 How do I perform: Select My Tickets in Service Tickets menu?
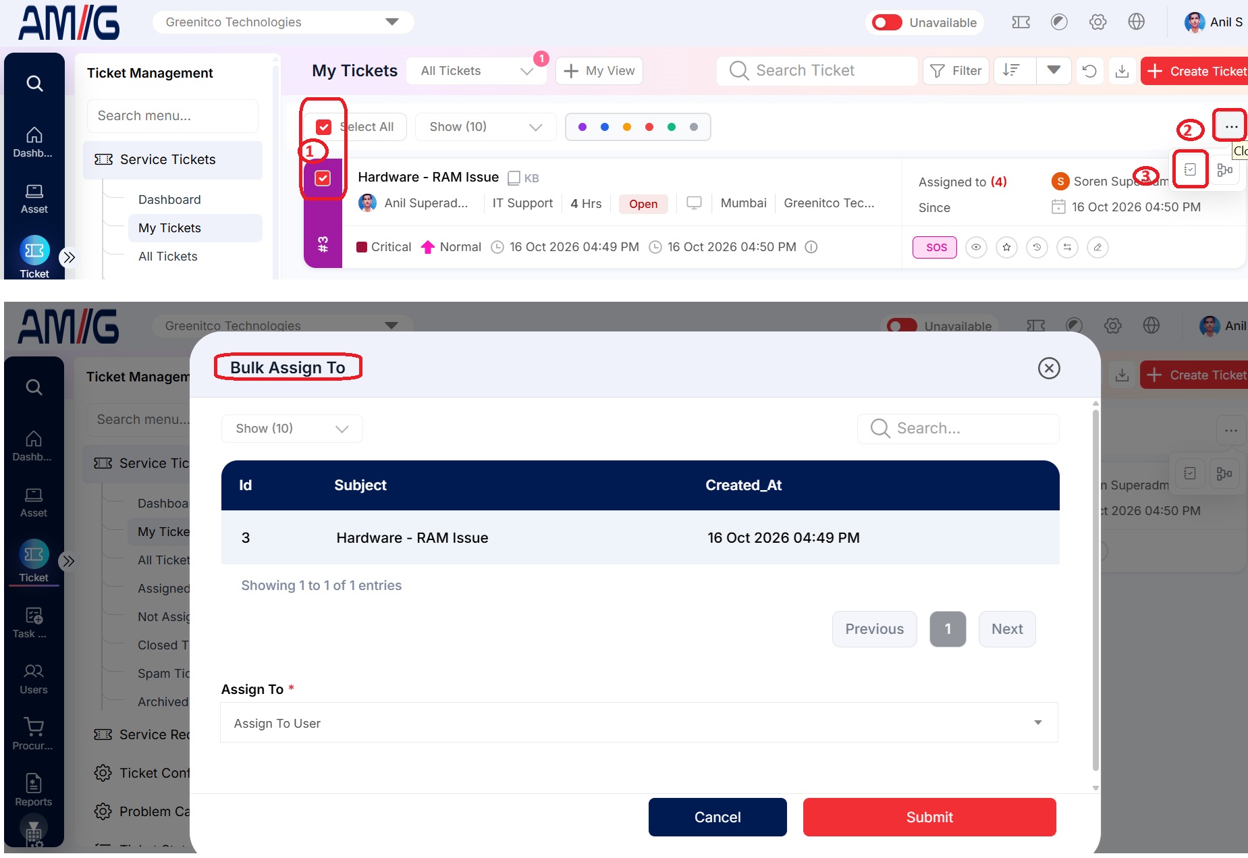coord(195,228)
